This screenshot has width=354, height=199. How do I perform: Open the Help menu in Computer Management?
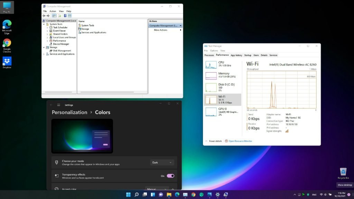(x=69, y=11)
